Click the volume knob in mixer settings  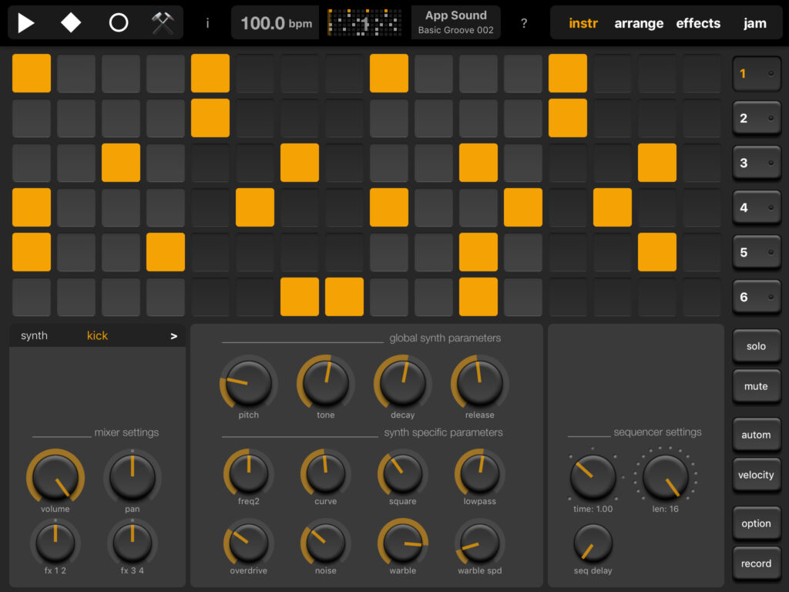tap(55, 476)
